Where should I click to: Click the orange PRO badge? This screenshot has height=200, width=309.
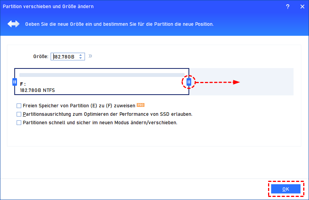pyautogui.click(x=141, y=105)
